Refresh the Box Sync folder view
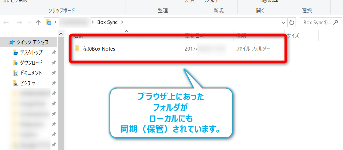The width and height of the screenshot is (343, 150). pos(291,23)
